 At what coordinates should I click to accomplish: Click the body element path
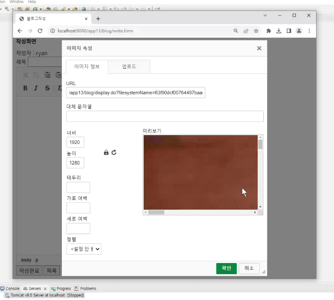26,260
